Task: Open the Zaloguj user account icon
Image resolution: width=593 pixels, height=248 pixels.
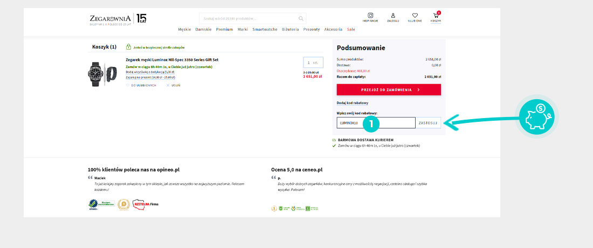Action: tap(393, 16)
